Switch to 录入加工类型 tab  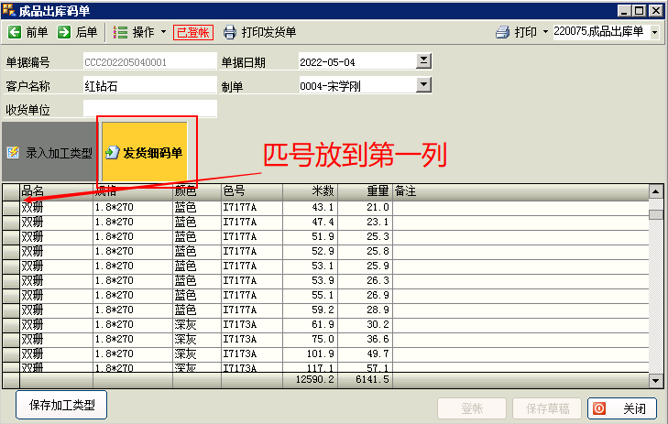pos(49,152)
